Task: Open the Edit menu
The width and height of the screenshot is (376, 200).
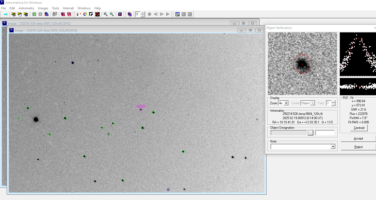Action: tap(12, 8)
